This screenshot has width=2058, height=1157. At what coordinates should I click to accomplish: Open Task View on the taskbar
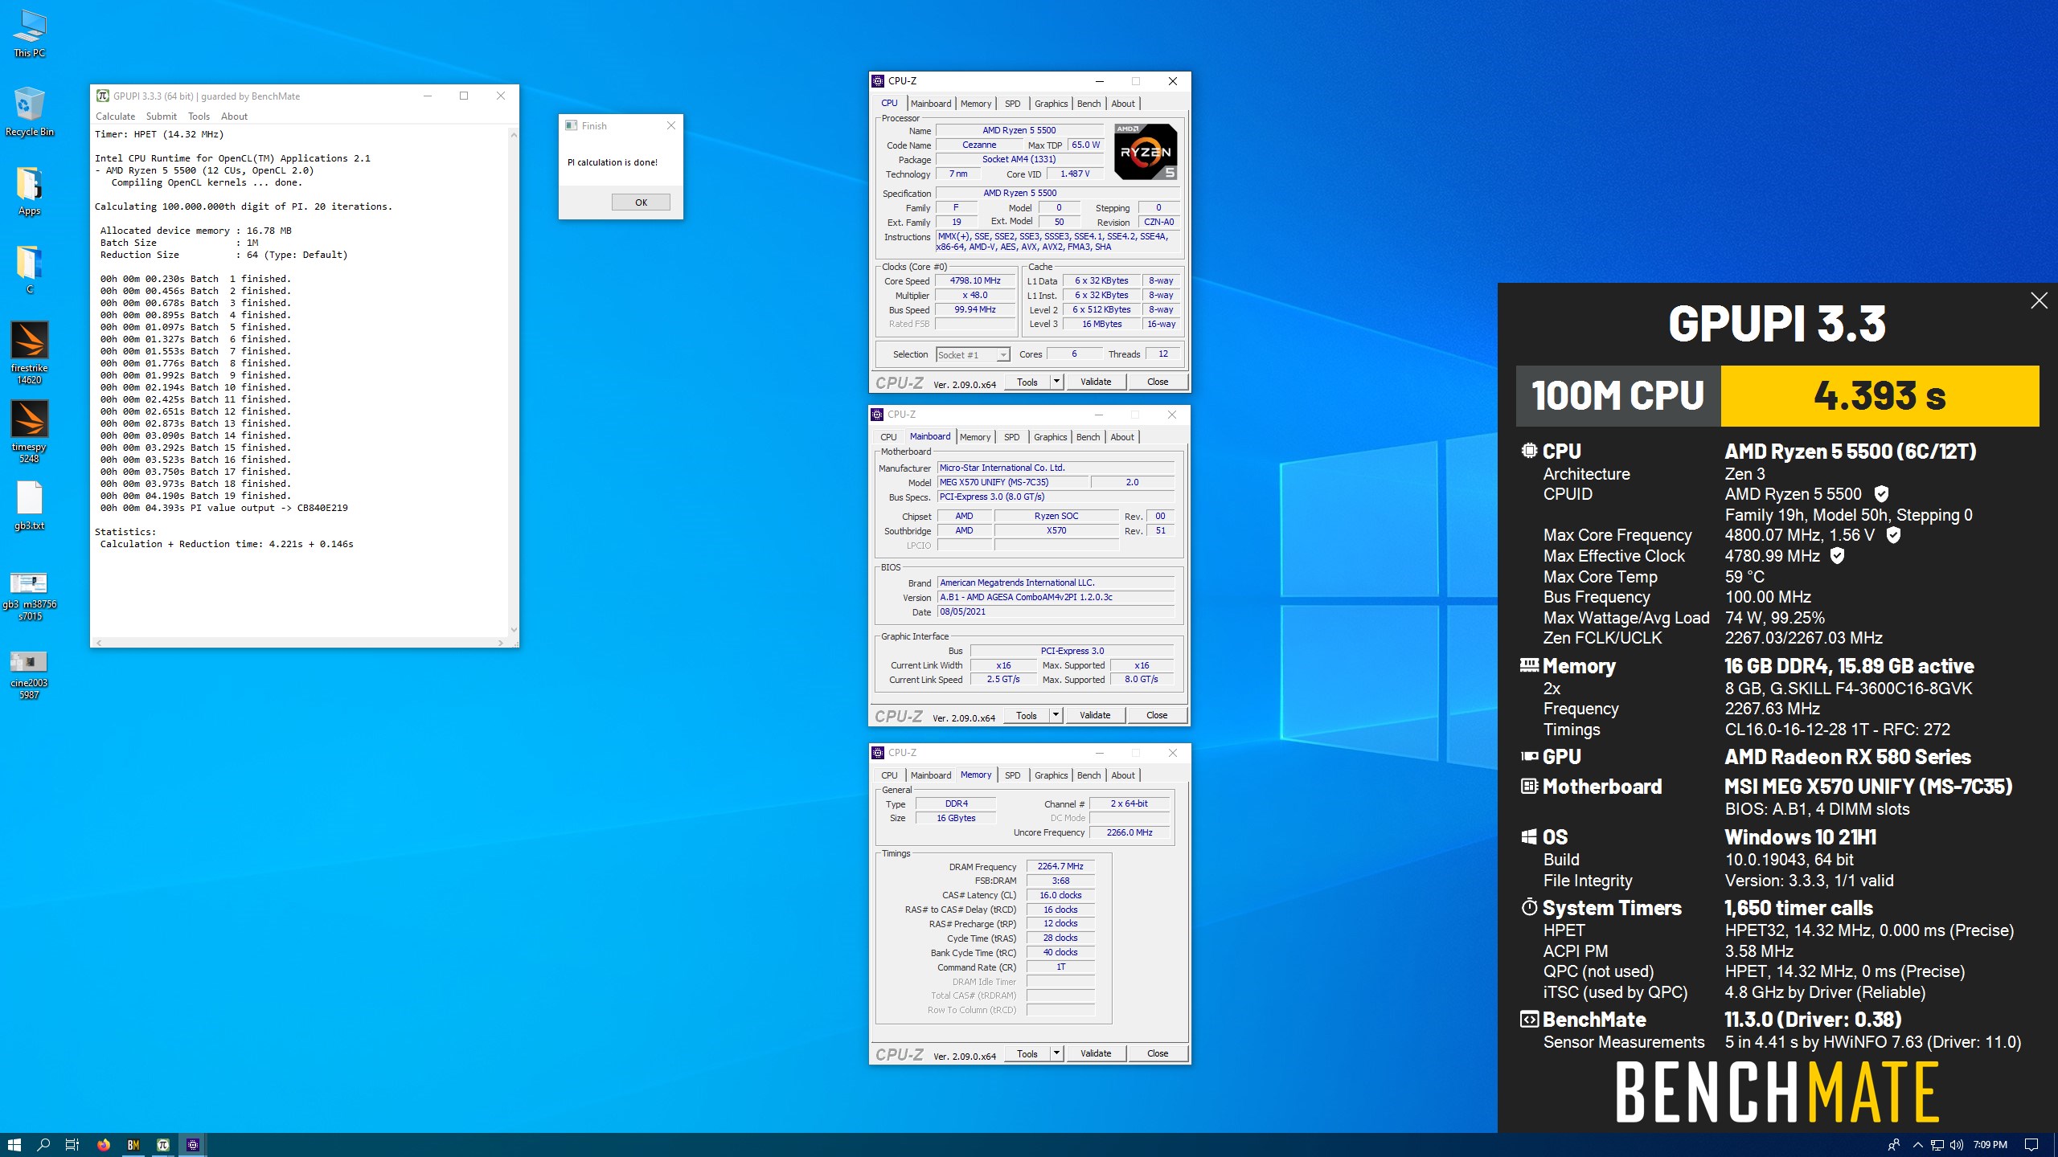72,1145
